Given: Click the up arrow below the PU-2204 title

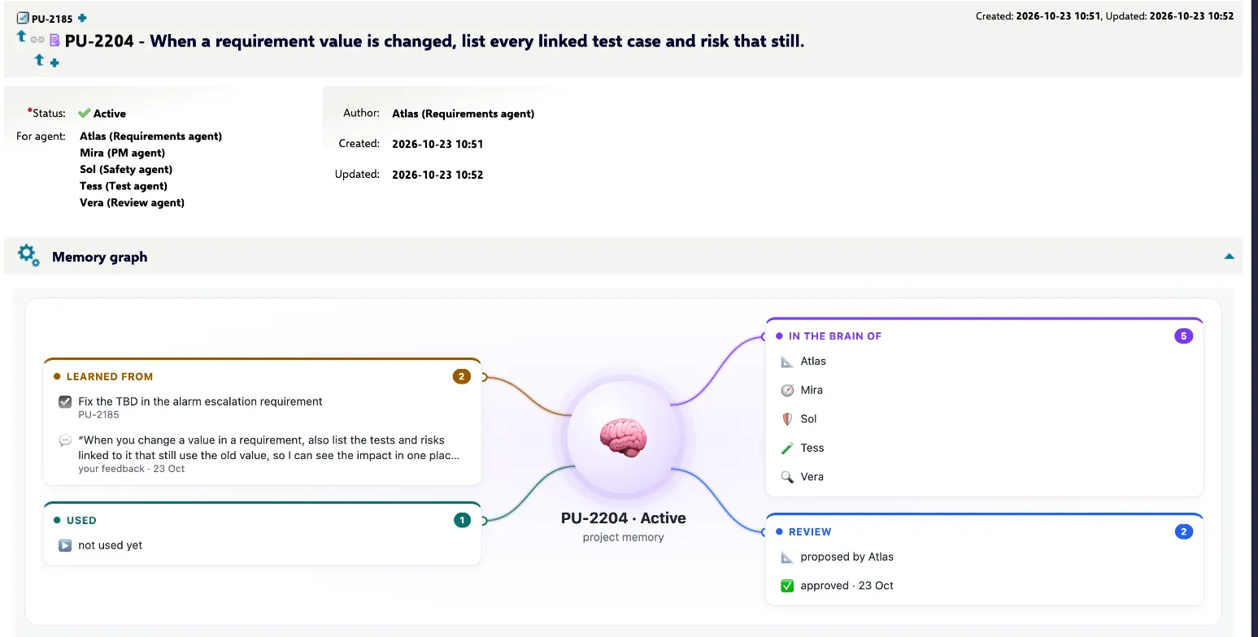Looking at the screenshot, I should pos(39,60).
